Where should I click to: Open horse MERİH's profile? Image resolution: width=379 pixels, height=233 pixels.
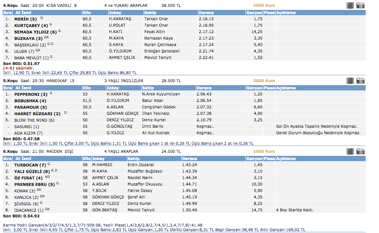[25, 19]
